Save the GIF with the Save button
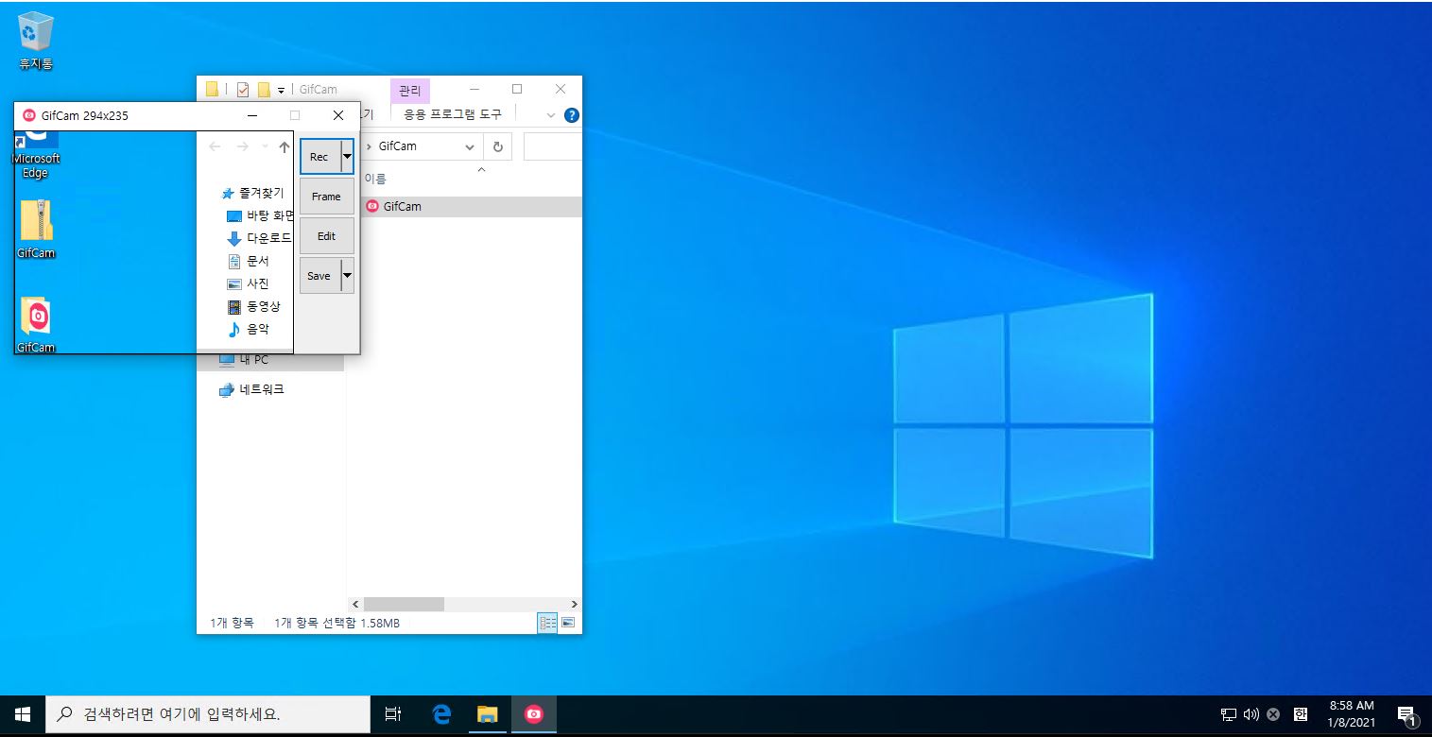The width and height of the screenshot is (1432, 737). click(x=319, y=276)
